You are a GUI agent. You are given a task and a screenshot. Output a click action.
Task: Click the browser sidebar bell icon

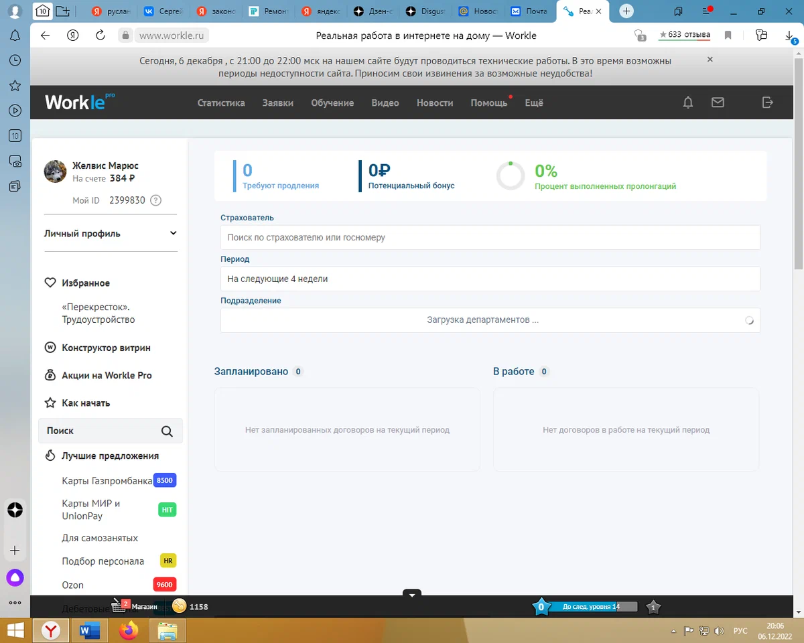coord(15,35)
